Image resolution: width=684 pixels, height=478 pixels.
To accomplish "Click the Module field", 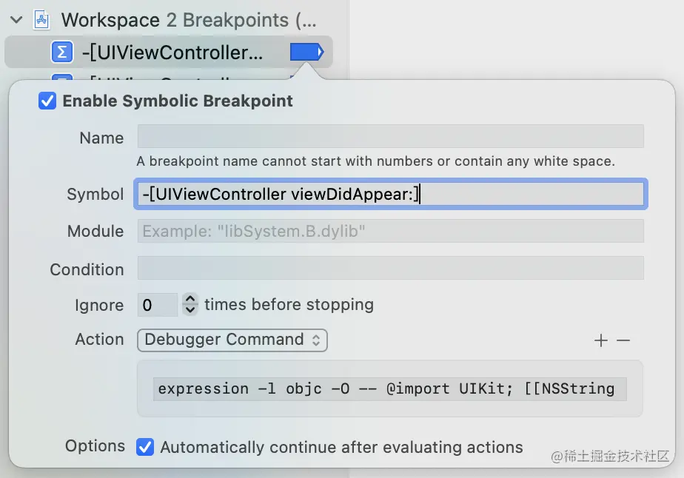I will [390, 231].
